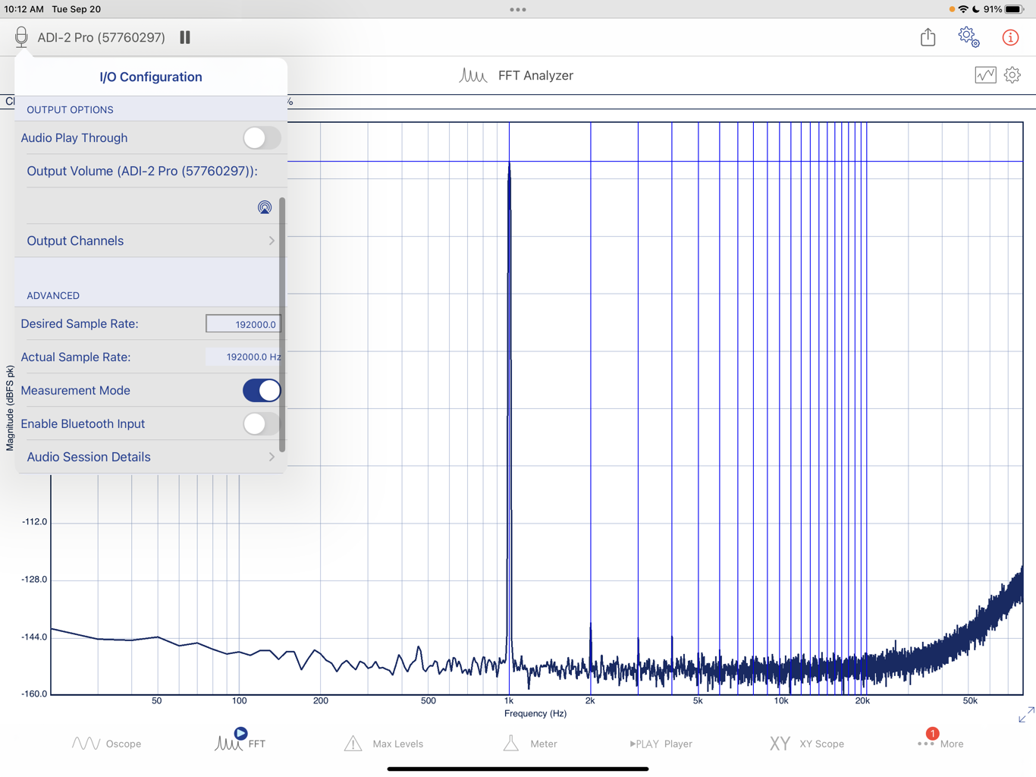Viewport: 1036px width, 777px height.
Task: Select the ADI-2 Pro device name
Action: 100,36
